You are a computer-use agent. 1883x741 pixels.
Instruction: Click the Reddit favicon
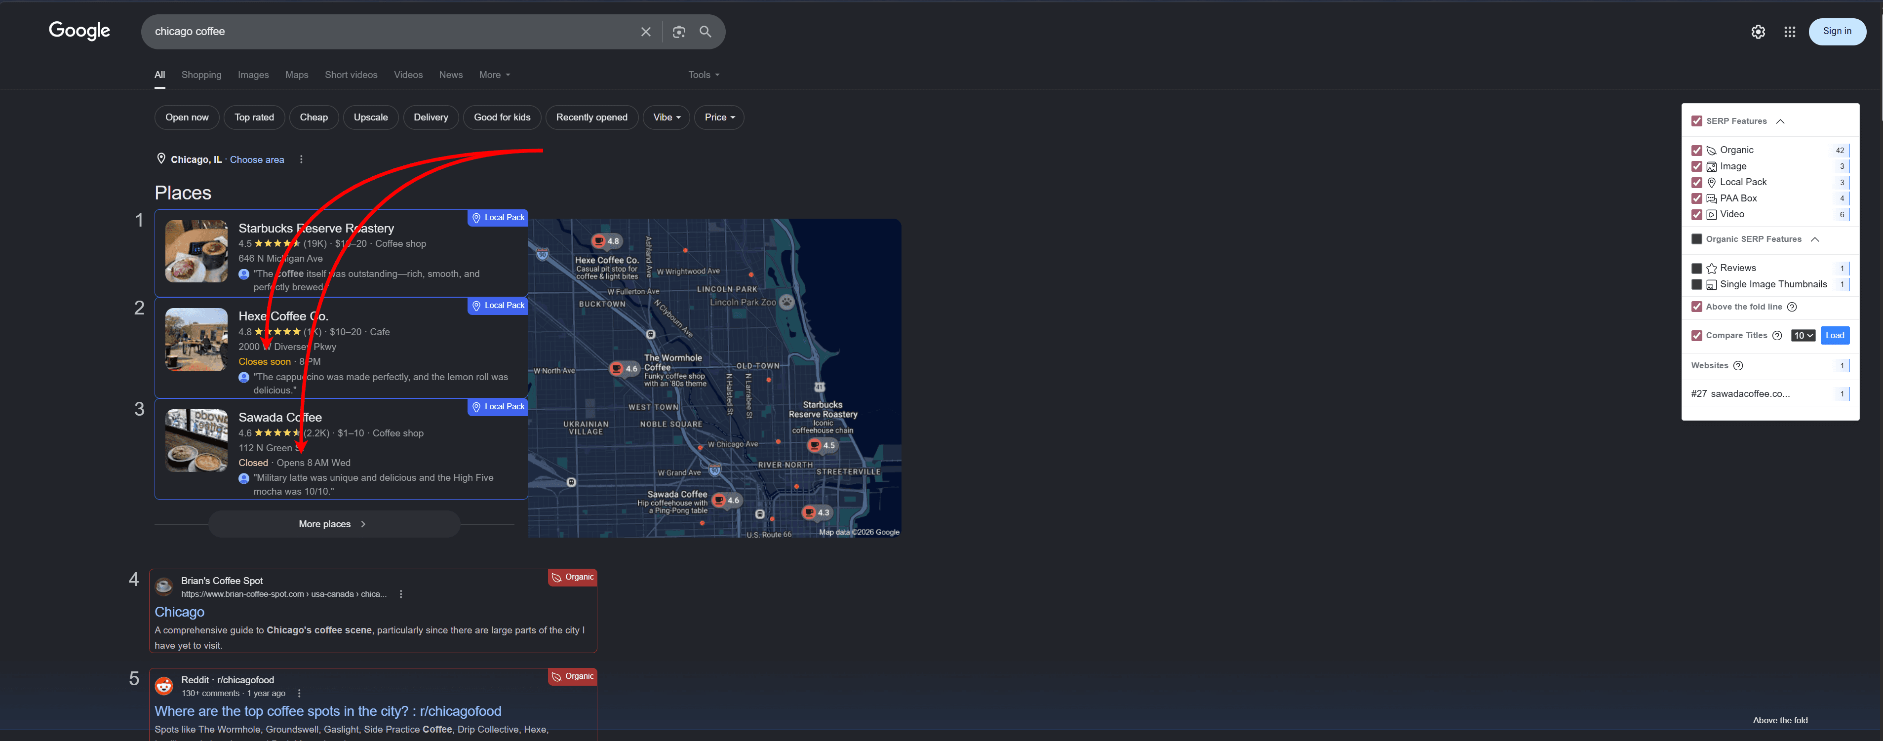(x=164, y=685)
